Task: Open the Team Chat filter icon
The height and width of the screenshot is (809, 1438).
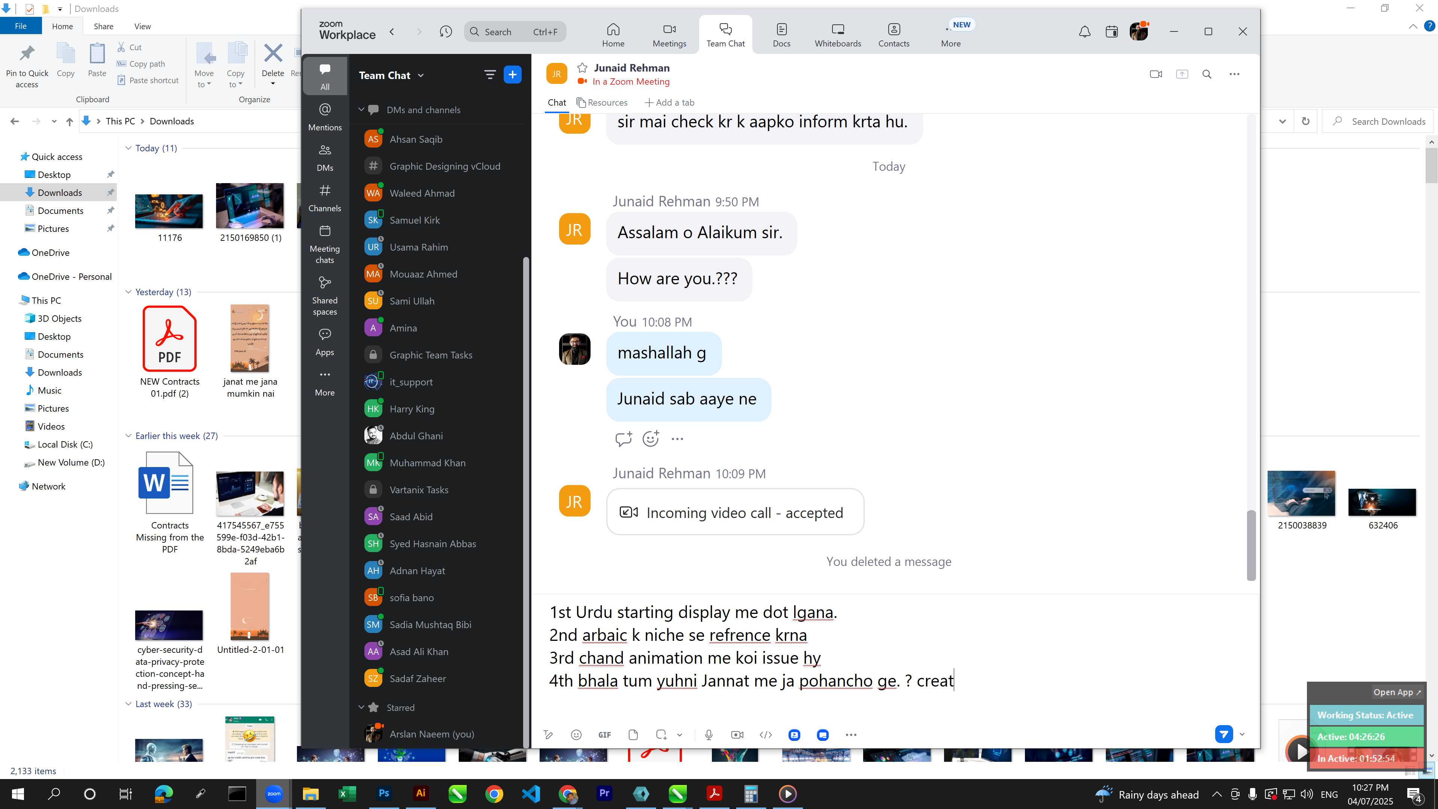Action: click(489, 75)
